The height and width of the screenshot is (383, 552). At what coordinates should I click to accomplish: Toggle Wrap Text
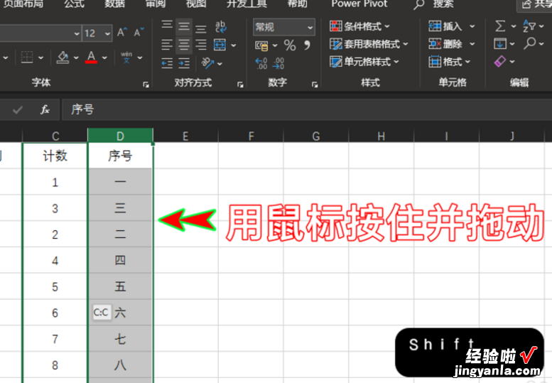(x=221, y=27)
